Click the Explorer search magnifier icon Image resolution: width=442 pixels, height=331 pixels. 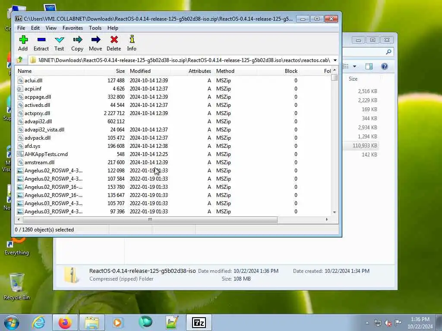click(388, 52)
